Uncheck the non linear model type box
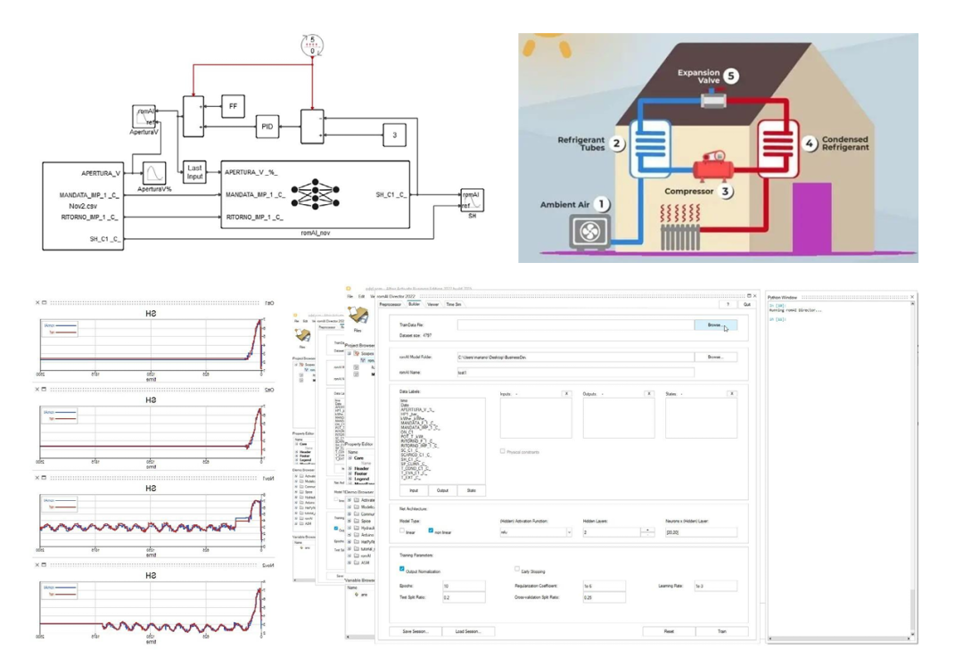Screen dimensions: 963x666 [x=431, y=530]
